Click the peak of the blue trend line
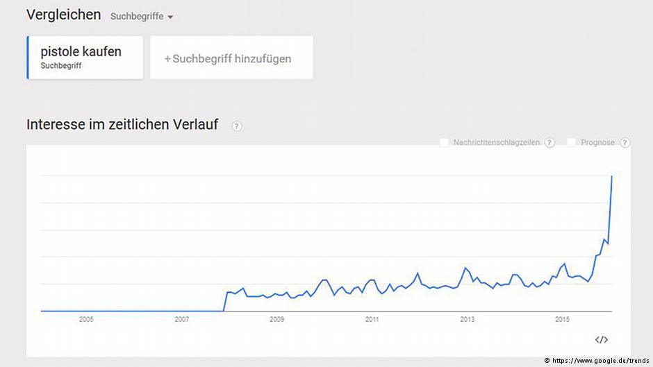This screenshot has height=367, width=653. click(611, 176)
